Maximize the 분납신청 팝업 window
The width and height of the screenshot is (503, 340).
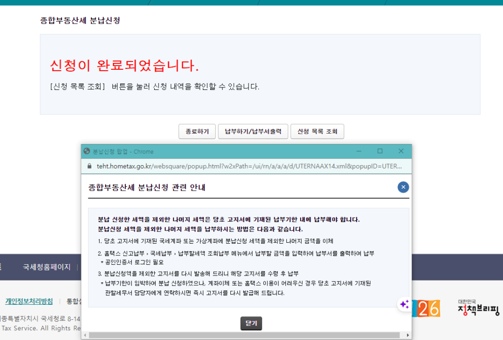pos(380,151)
